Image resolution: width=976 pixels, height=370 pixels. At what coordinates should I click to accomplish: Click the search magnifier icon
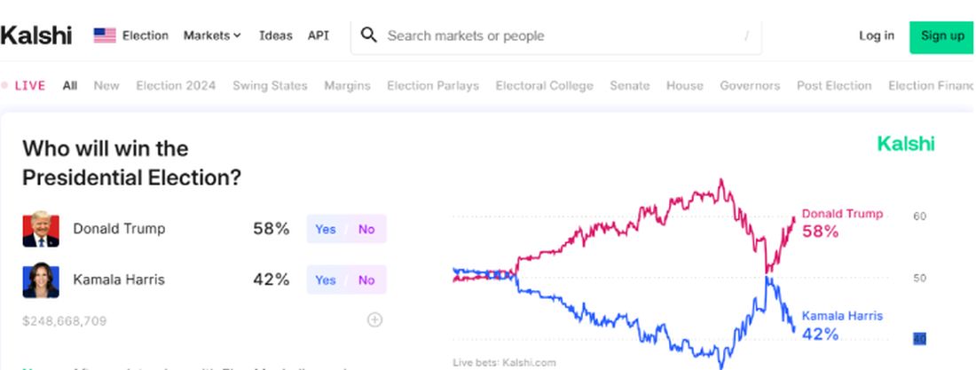[369, 35]
